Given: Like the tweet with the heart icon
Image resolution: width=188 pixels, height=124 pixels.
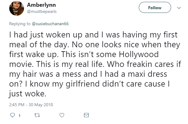Looking at the screenshot, I should click(62, 115).
